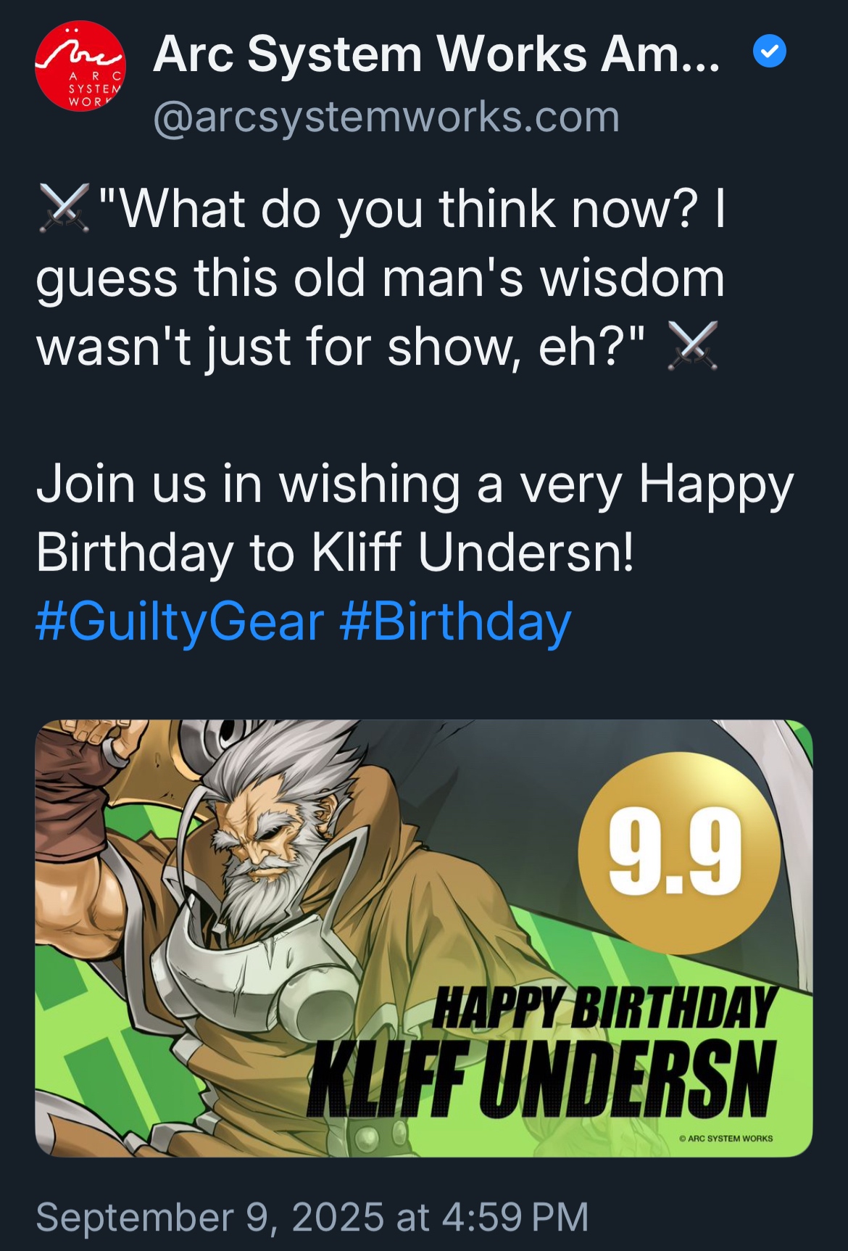Visit the @arcsystemworks.com handle
The width and height of the screenshot is (848, 1251).
click(x=386, y=117)
